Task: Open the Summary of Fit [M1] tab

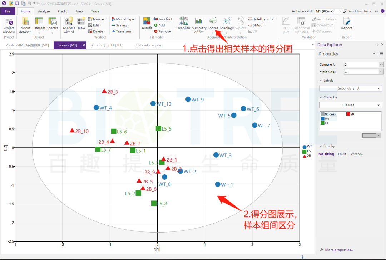Action: click(107, 45)
